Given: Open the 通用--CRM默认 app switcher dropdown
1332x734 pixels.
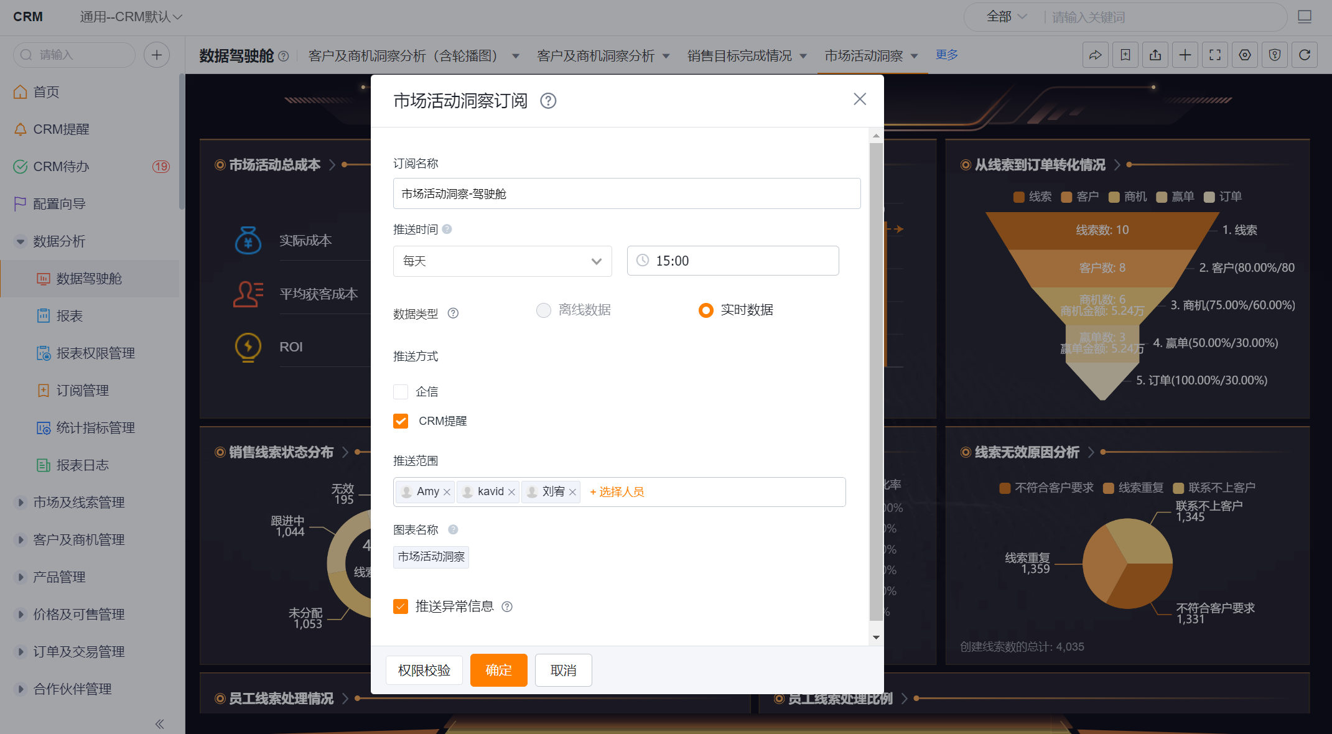Looking at the screenshot, I should [131, 17].
